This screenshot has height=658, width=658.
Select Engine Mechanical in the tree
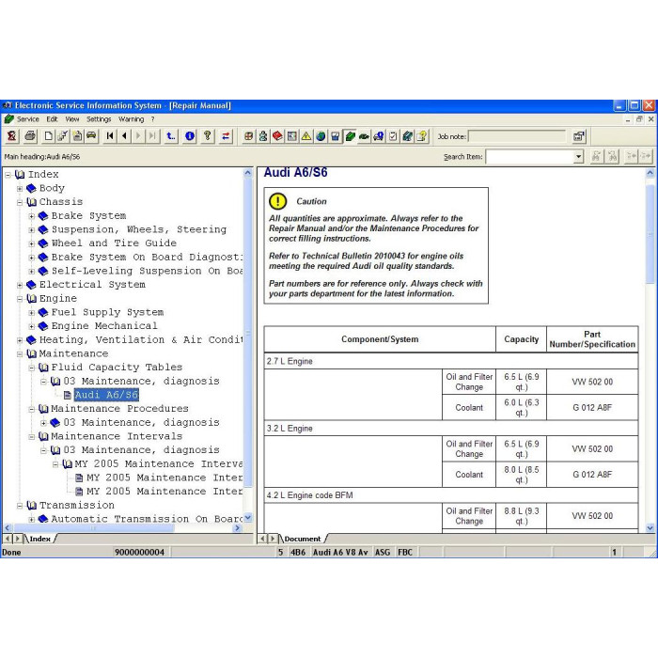[x=104, y=325]
